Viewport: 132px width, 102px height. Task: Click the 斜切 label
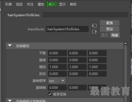(x=43, y=74)
